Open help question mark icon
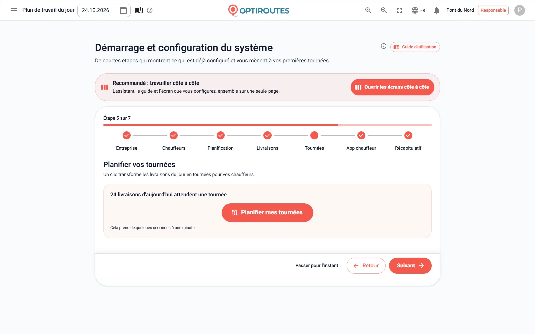Image resolution: width=535 pixels, height=334 pixels. pos(150,10)
